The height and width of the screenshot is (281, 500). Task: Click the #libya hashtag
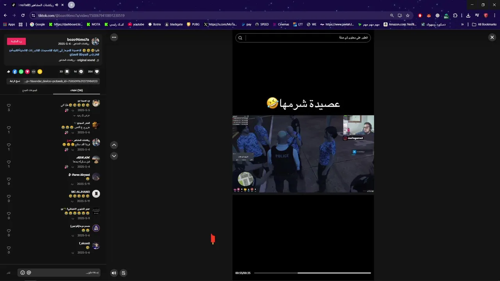84,55
